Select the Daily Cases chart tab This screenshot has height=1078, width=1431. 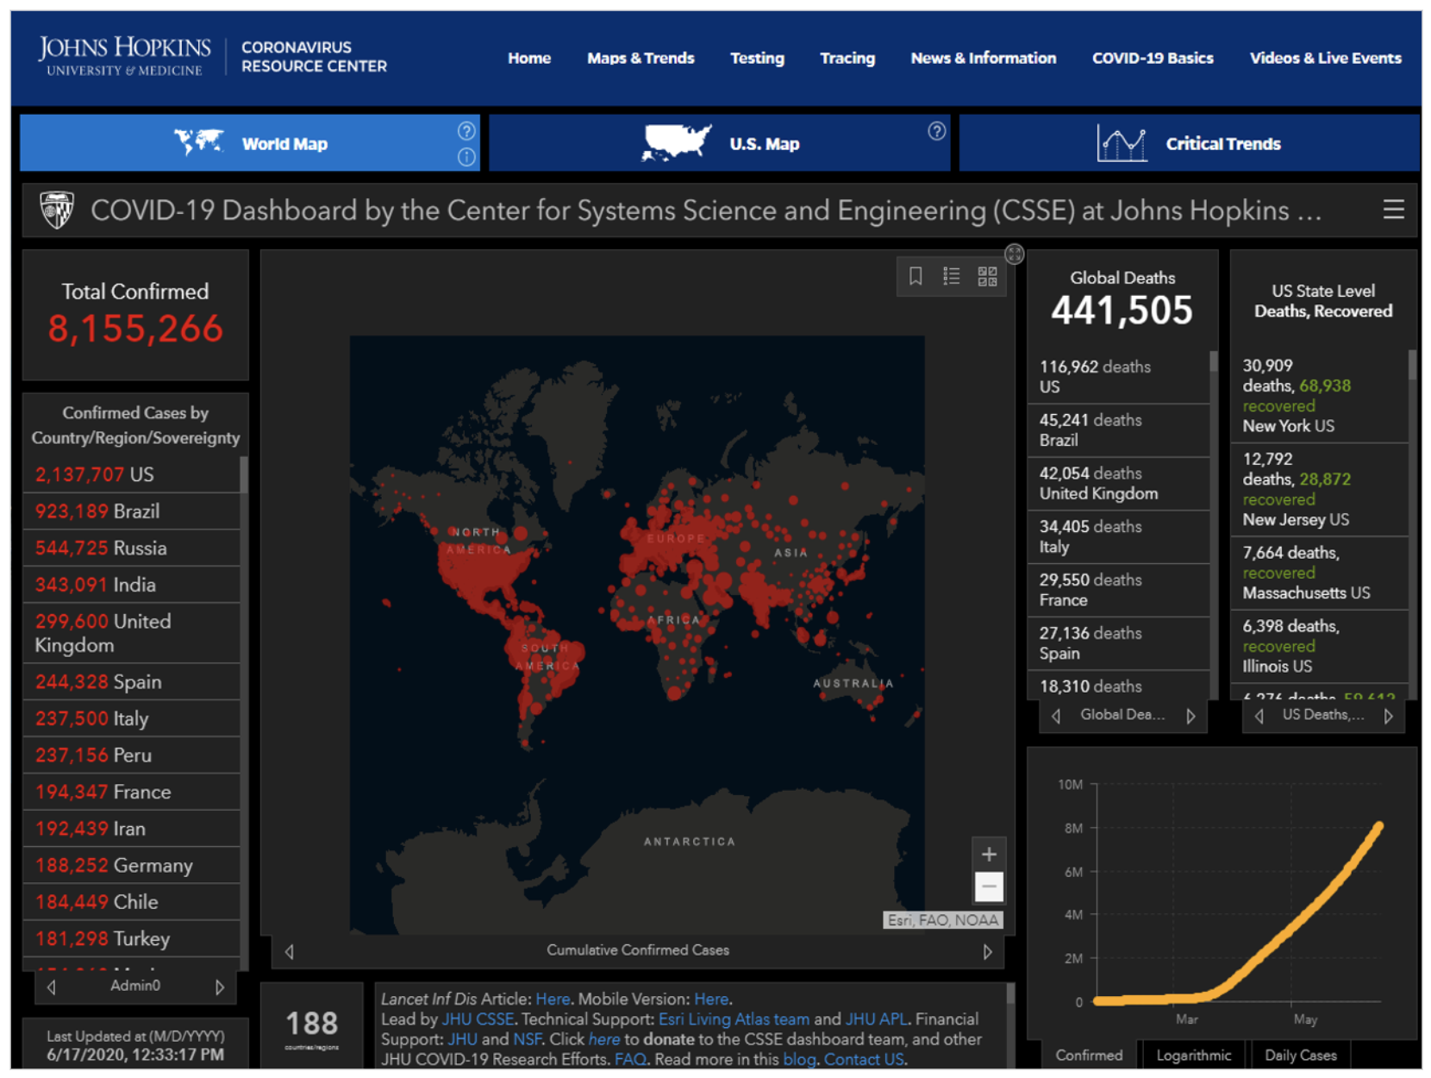pyautogui.click(x=1300, y=1055)
